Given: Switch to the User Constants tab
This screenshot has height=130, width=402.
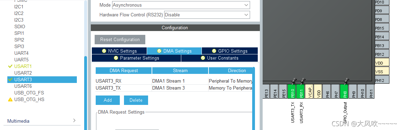Looking at the screenshot, I should click(219, 58).
